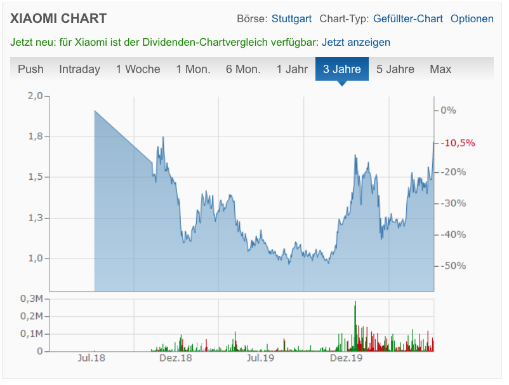The width and height of the screenshot is (509, 385).
Task: Click the -30% percentage axis label
Action: (x=453, y=203)
